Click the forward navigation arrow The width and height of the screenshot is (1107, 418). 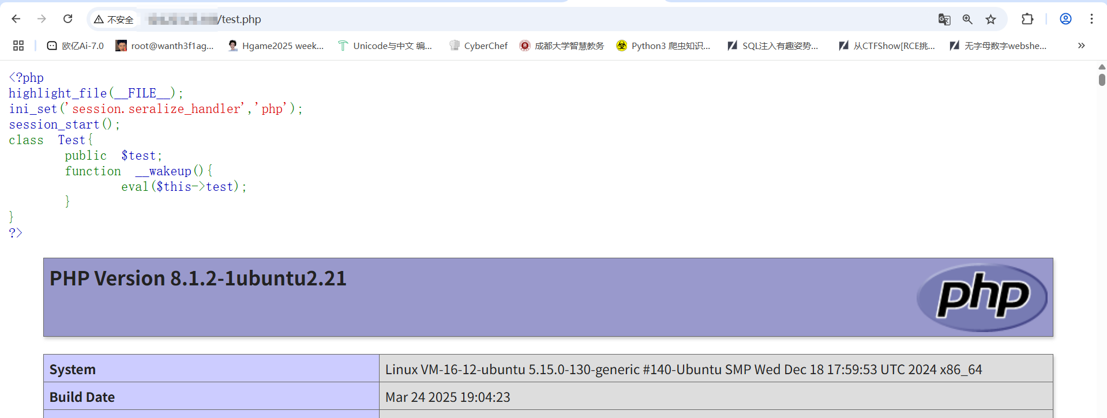coord(42,19)
